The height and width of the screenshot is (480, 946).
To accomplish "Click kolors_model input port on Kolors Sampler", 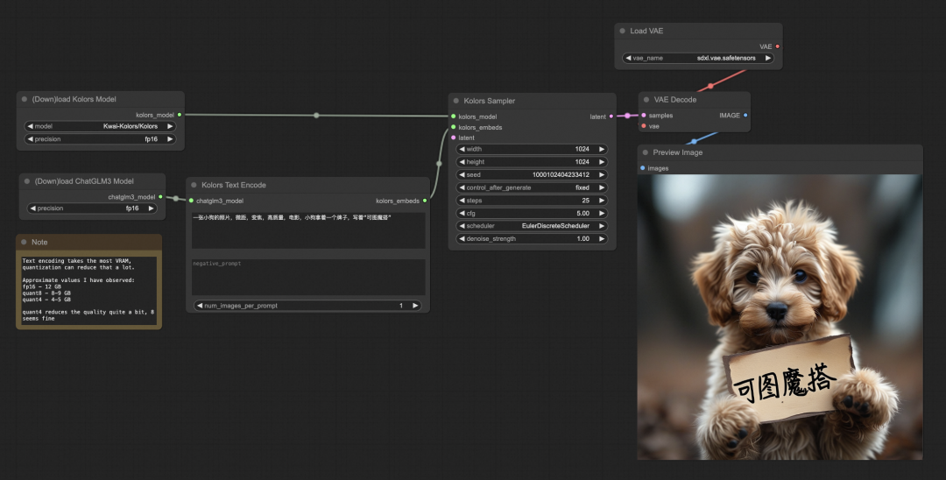I will (x=454, y=116).
